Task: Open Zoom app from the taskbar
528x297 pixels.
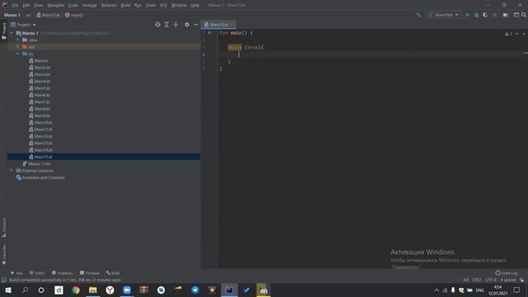Action: [127, 290]
